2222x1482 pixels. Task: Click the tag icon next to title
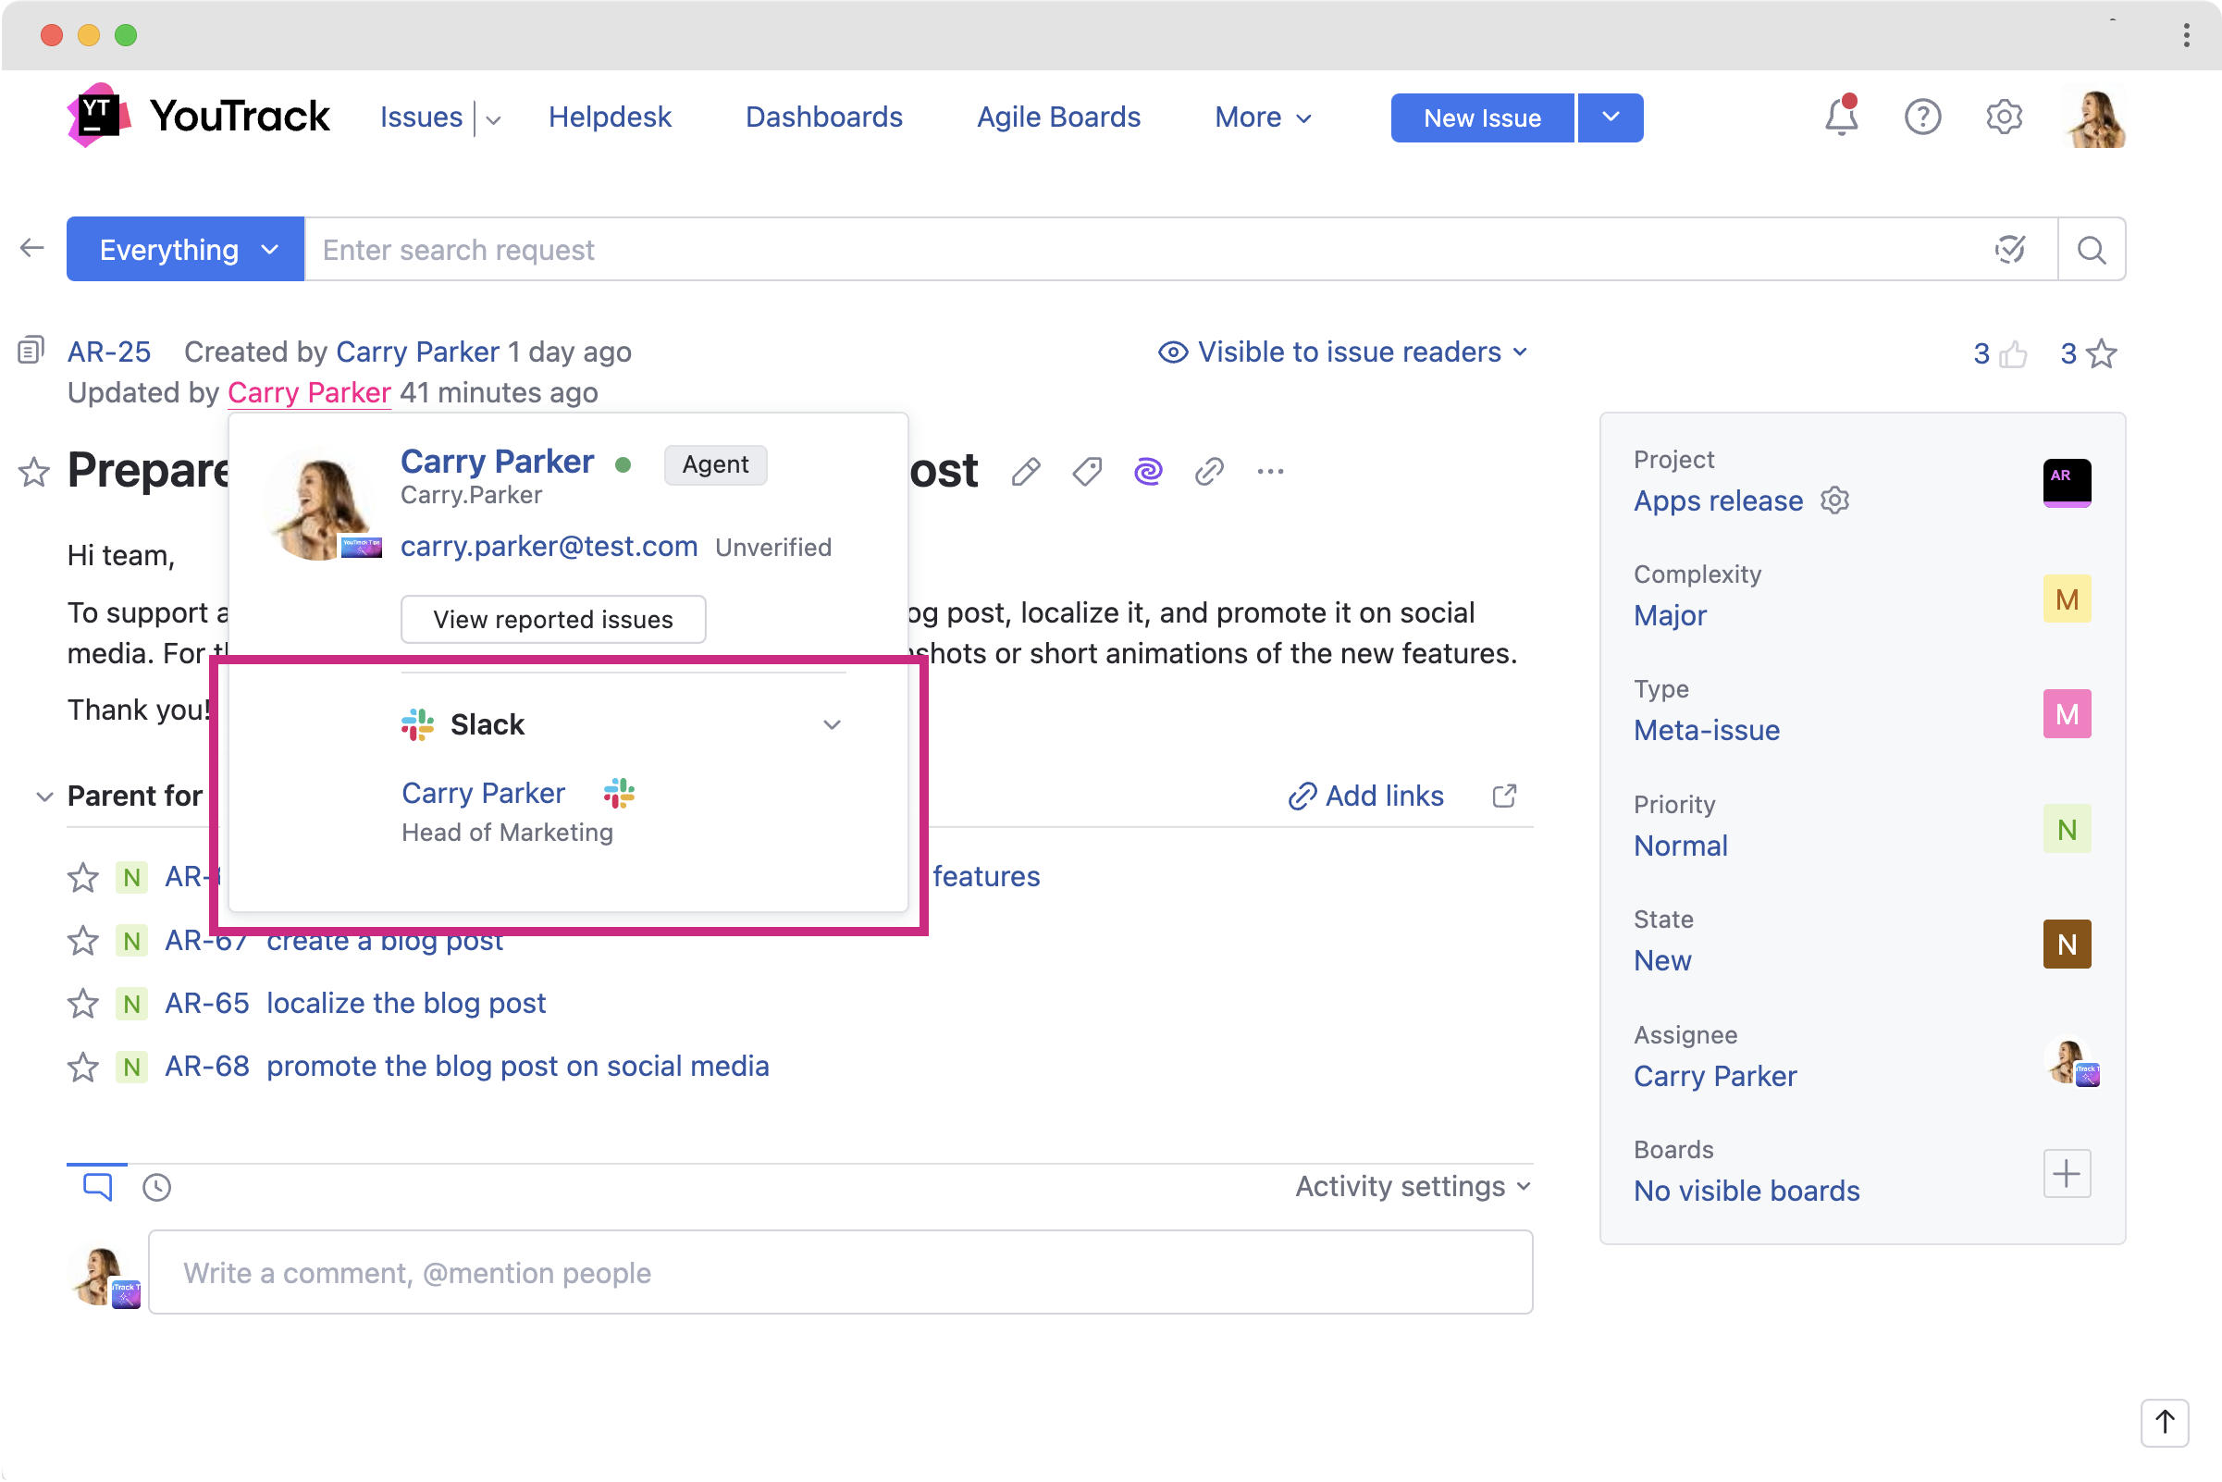pyautogui.click(x=1087, y=471)
